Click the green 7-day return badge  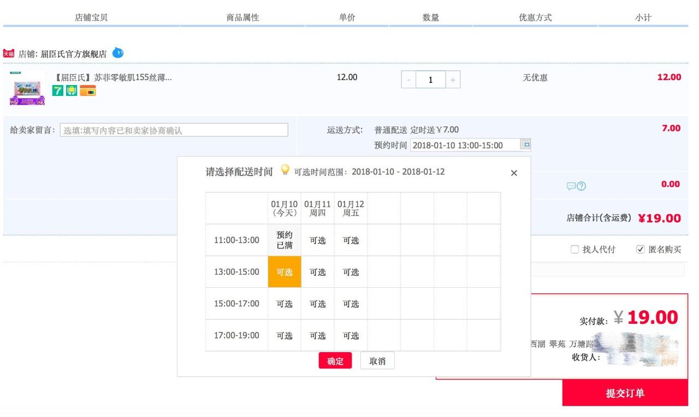(58, 90)
